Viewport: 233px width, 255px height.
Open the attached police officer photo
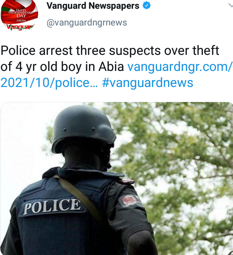[117, 178]
